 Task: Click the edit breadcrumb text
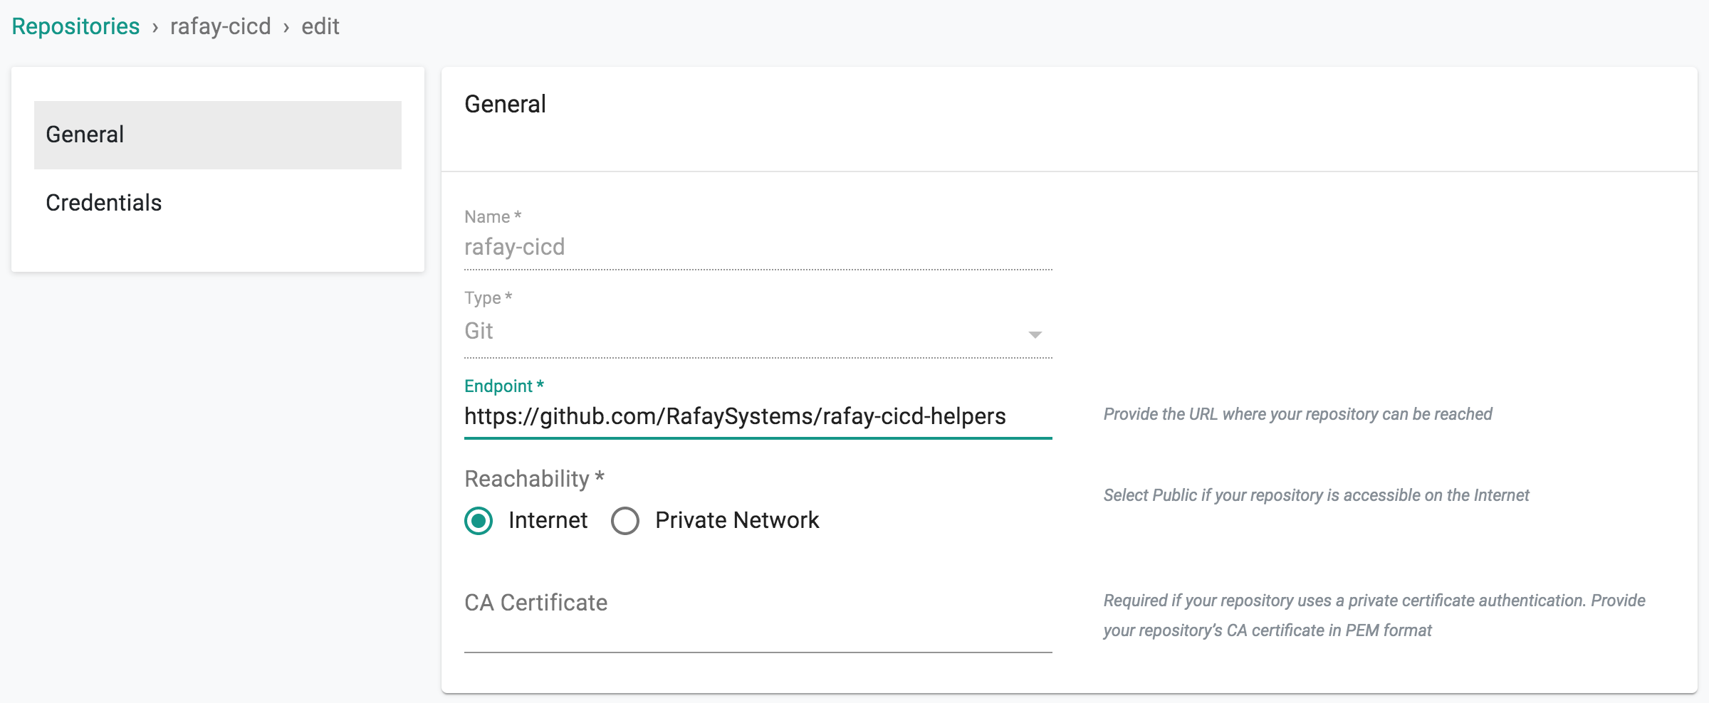[x=320, y=26]
